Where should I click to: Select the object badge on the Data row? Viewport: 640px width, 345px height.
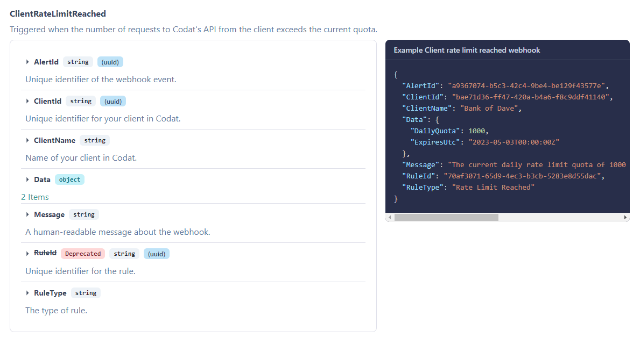(69, 180)
